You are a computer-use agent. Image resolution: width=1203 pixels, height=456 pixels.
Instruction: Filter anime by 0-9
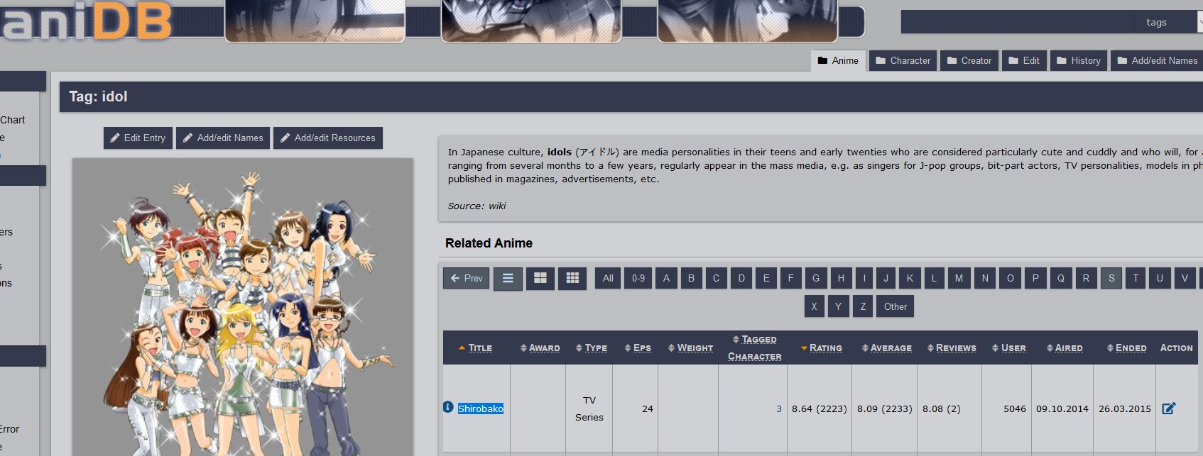pyautogui.click(x=638, y=278)
